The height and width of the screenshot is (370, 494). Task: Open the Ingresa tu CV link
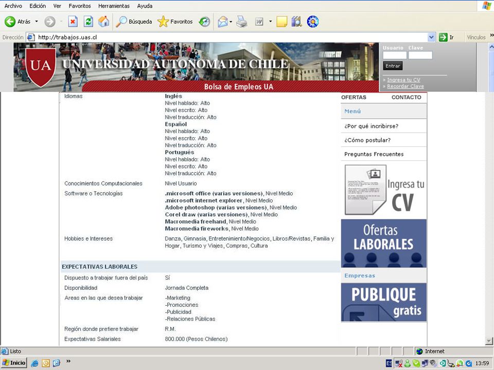403,80
